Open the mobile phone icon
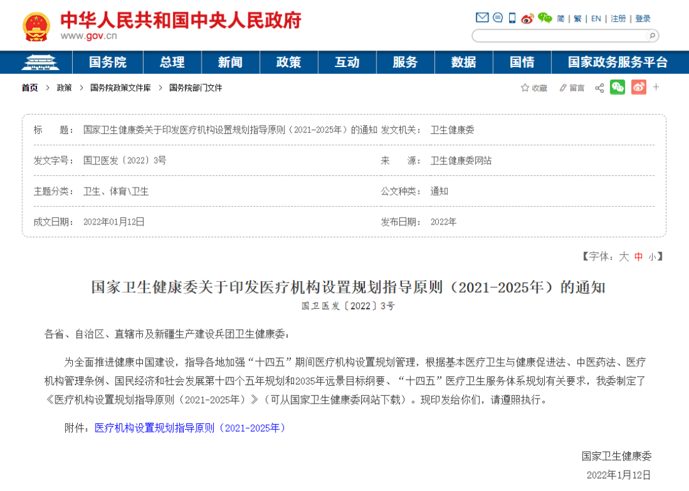The width and height of the screenshot is (689, 491). 512,18
